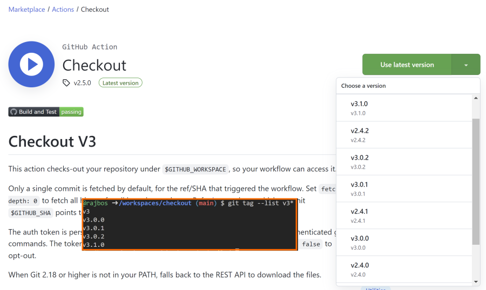Screen dimensions: 486x290
Task: Choose version v3.0.1 in the dropdown
Action: (x=404, y=189)
